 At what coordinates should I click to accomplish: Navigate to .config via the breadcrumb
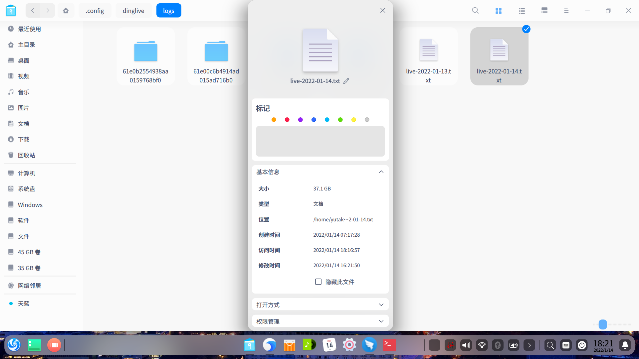pyautogui.click(x=95, y=10)
